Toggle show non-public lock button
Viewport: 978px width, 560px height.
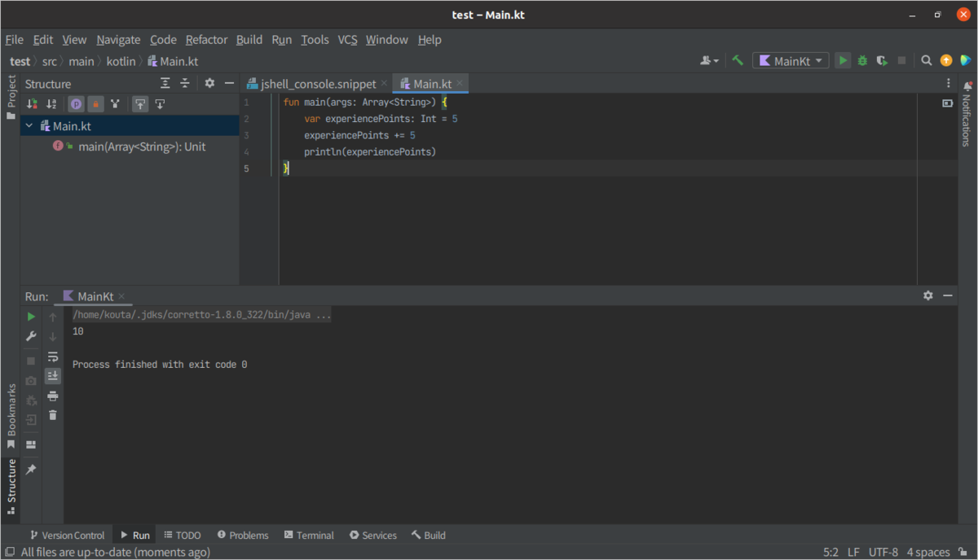point(95,103)
